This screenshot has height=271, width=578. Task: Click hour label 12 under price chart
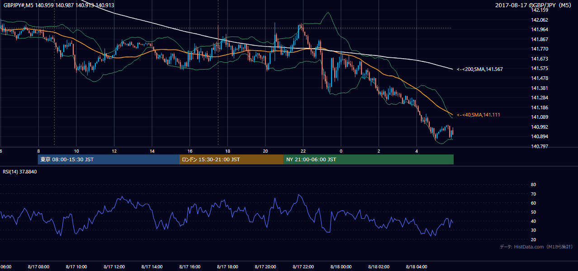pyautogui.click(x=114, y=151)
